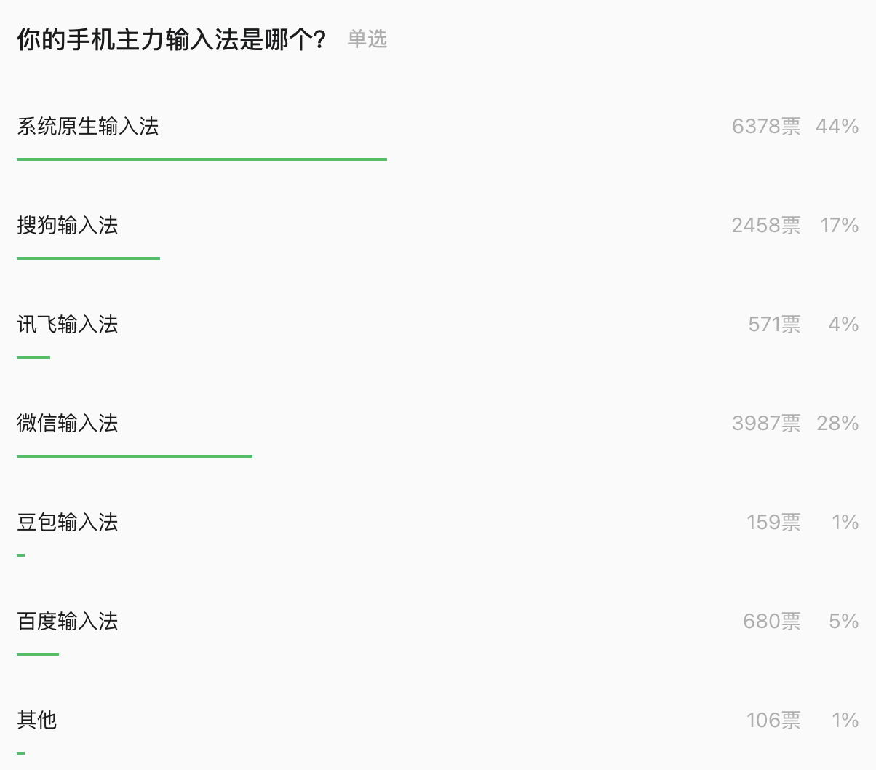
Task: Click the 2458票 vote count
Action: [766, 226]
